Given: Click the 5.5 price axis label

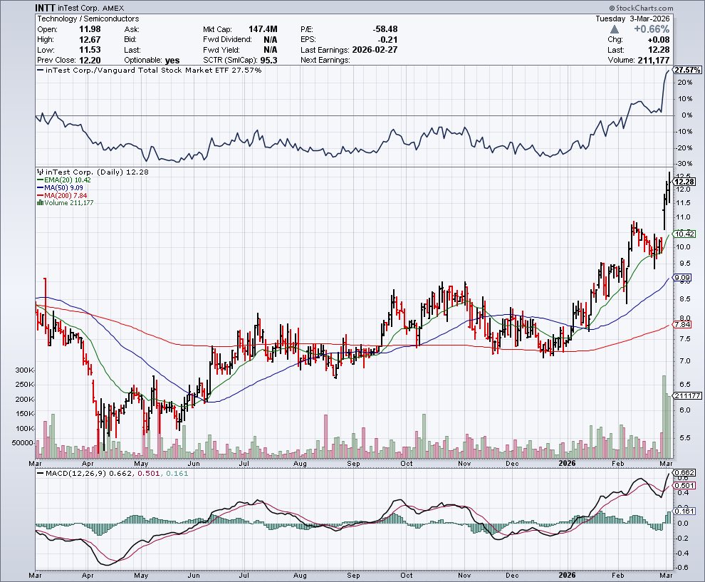Looking at the screenshot, I should (684, 437).
